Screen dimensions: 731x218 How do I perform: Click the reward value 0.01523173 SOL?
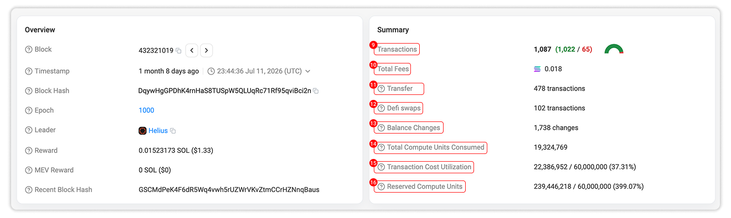(x=176, y=151)
